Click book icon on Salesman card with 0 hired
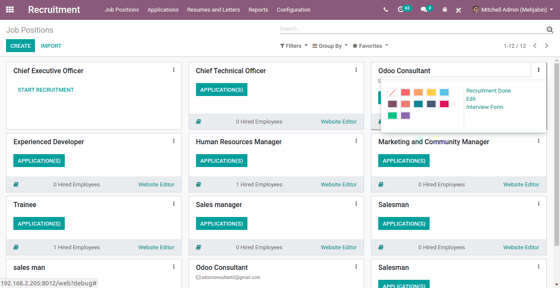The width and height of the screenshot is (560, 288). click(381, 248)
